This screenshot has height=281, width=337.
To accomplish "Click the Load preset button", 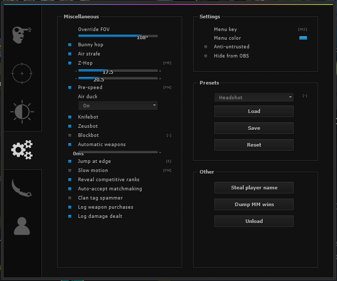I will click(x=254, y=111).
